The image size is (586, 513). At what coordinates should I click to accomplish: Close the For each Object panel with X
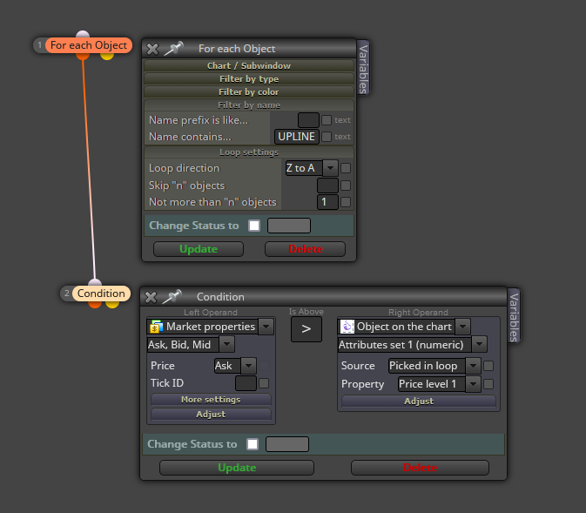[152, 49]
